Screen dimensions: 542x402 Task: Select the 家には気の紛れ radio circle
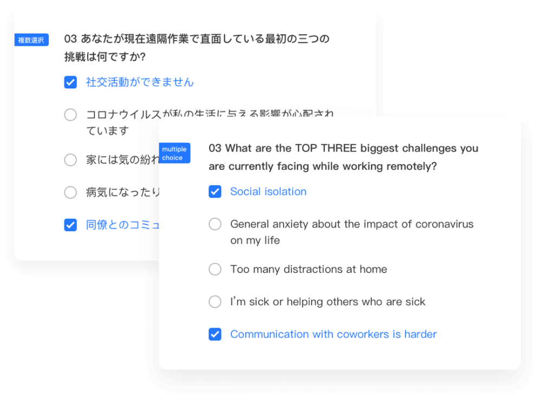70,160
